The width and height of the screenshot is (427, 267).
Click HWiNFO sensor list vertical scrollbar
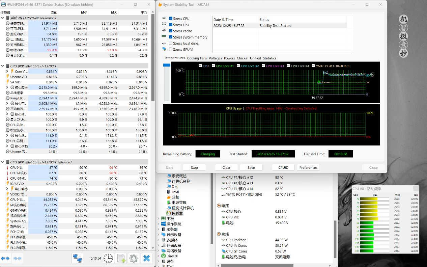tap(153, 57)
